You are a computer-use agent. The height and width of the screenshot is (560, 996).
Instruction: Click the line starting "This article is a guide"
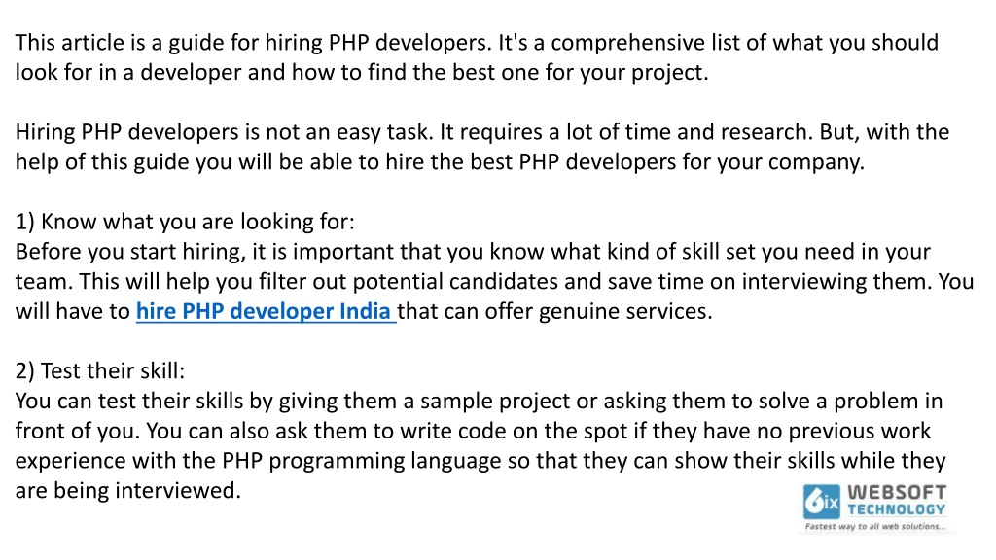click(477, 43)
